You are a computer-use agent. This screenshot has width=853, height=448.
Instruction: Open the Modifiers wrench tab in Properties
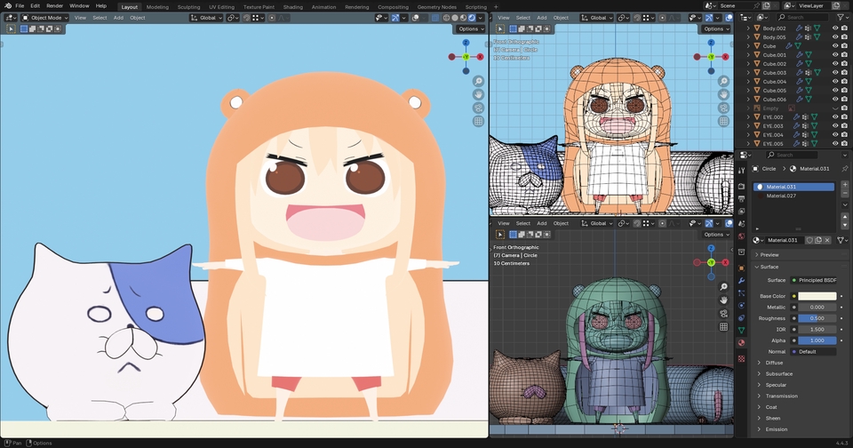[x=741, y=278]
